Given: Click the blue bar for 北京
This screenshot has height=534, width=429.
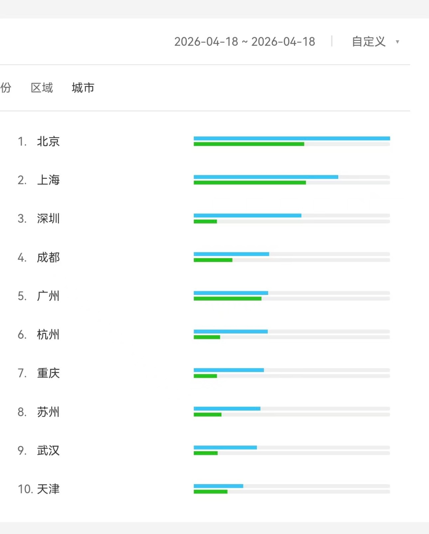Looking at the screenshot, I should tap(292, 138).
